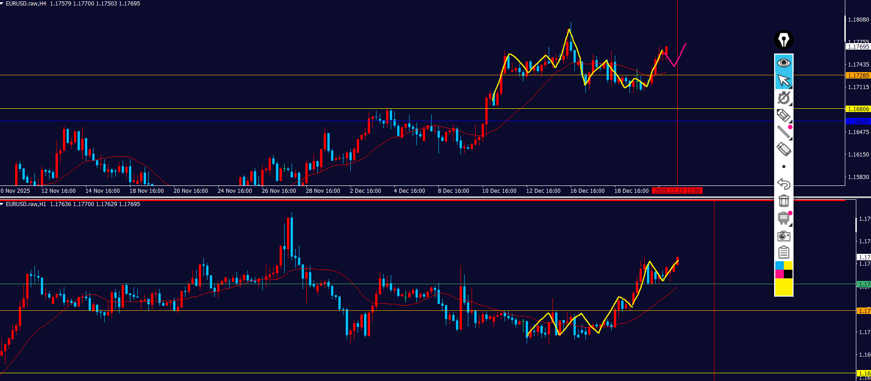Clear drawings with the trash can
Image resolution: width=871 pixels, height=381 pixels.
(x=783, y=201)
